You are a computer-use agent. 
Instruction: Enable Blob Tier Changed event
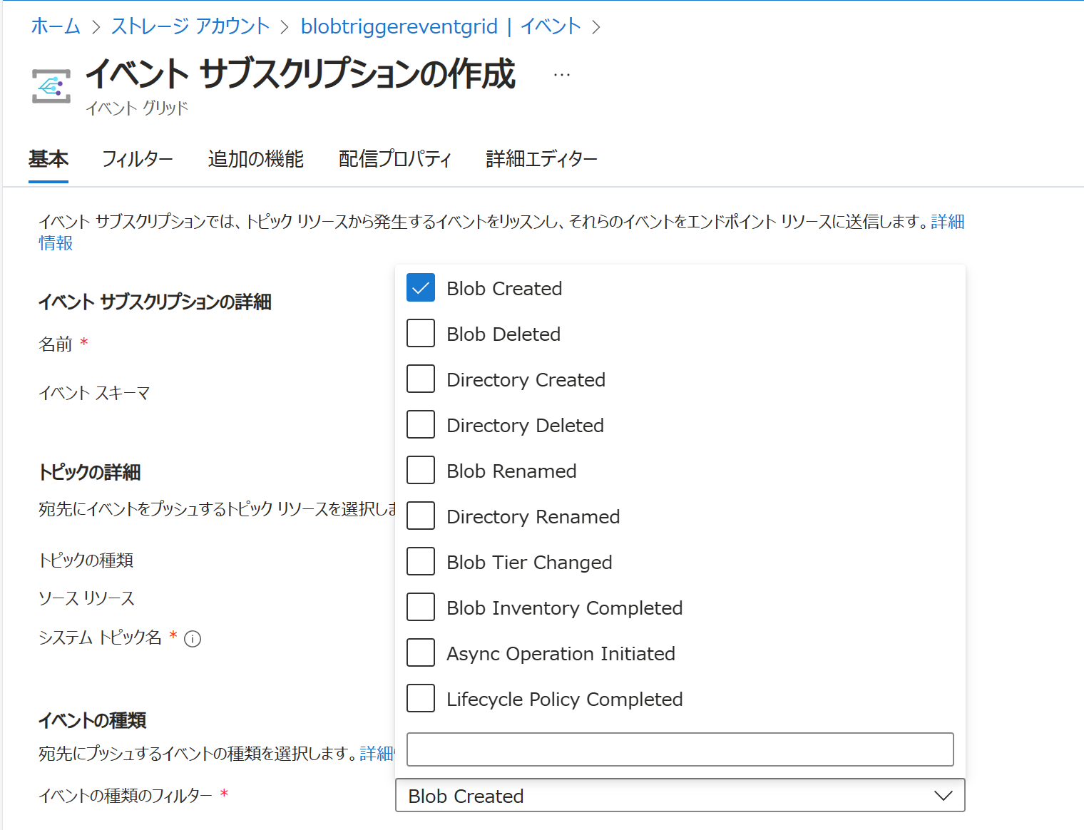pyautogui.click(x=421, y=562)
